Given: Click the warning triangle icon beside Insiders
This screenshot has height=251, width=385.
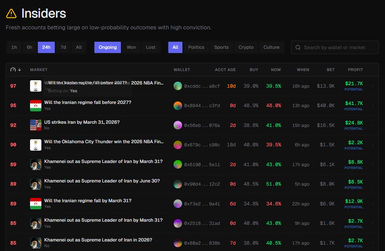Looking at the screenshot, I should pos(11,13).
